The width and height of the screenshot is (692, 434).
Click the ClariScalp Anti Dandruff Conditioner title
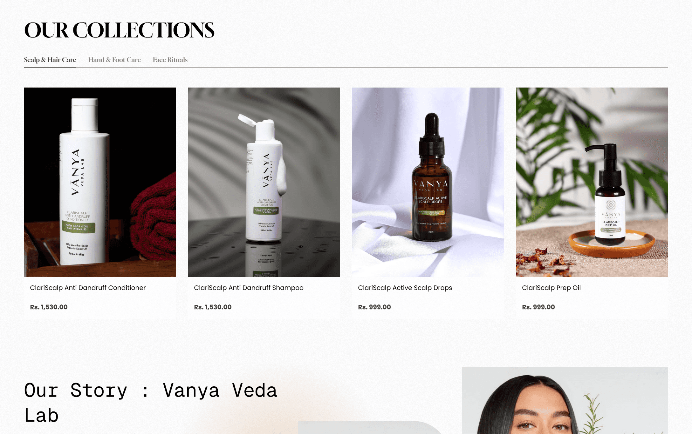(88, 288)
